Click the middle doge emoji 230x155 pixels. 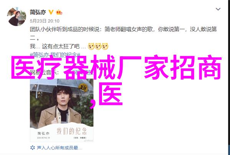98,46
